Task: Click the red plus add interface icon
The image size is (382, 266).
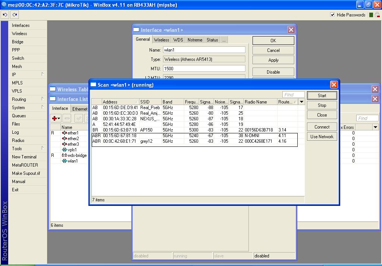Action: coord(54,118)
